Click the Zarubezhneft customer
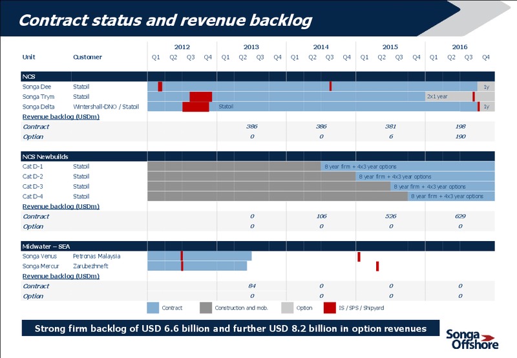Viewport: 517px width, 358px height. tap(90, 266)
